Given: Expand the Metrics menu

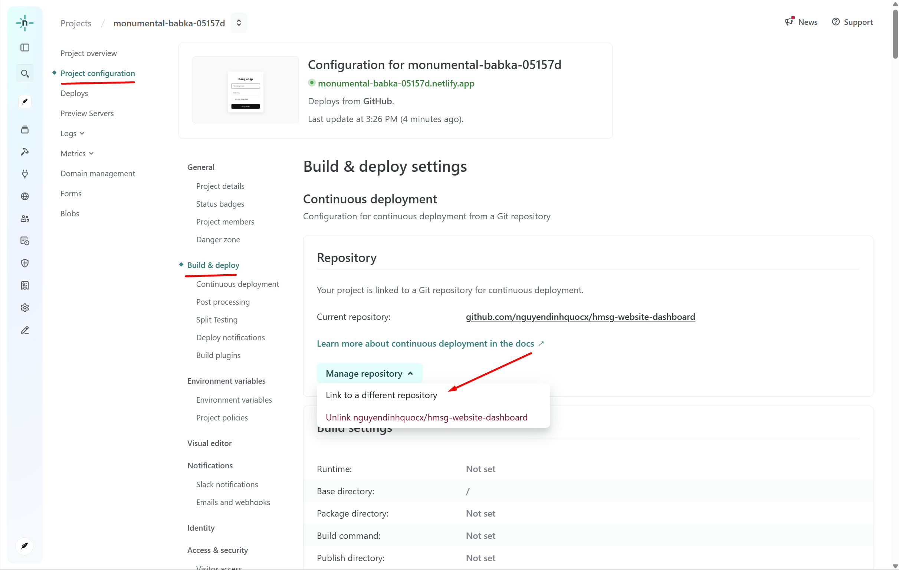Looking at the screenshot, I should coord(77,154).
